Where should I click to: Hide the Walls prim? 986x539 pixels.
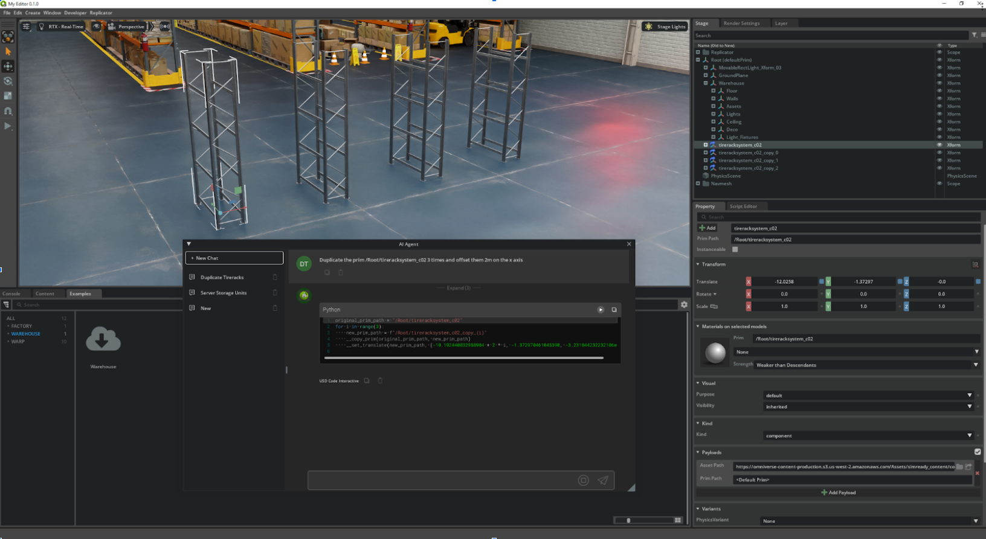tap(939, 98)
